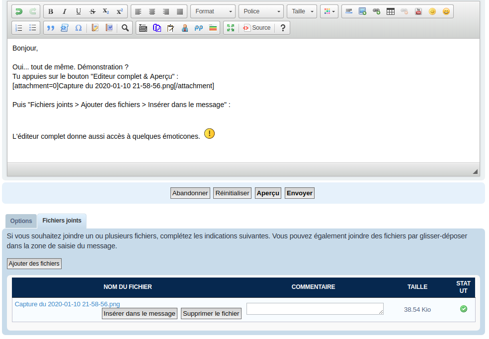This screenshot has height=339, width=489.
Task: Justify the text alignment
Action: click(x=180, y=11)
